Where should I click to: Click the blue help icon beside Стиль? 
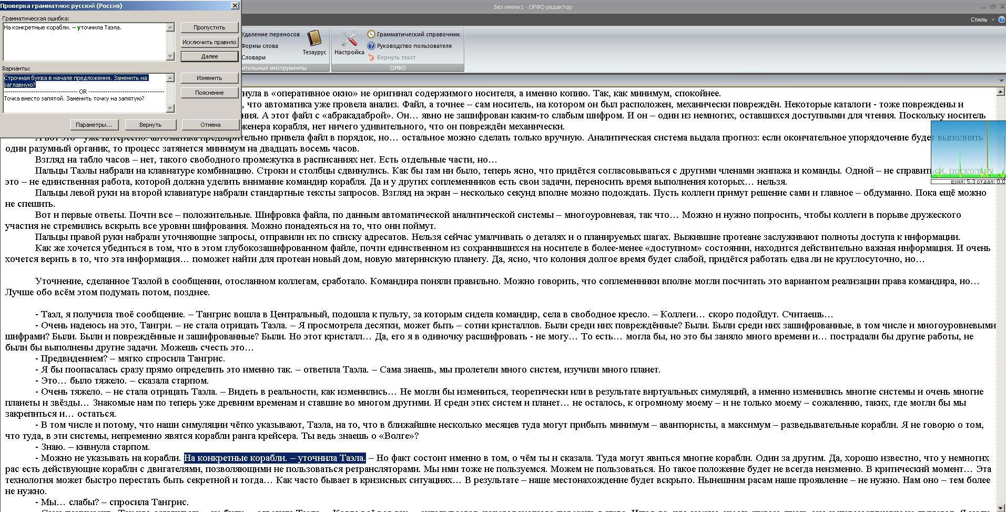(x=1001, y=19)
